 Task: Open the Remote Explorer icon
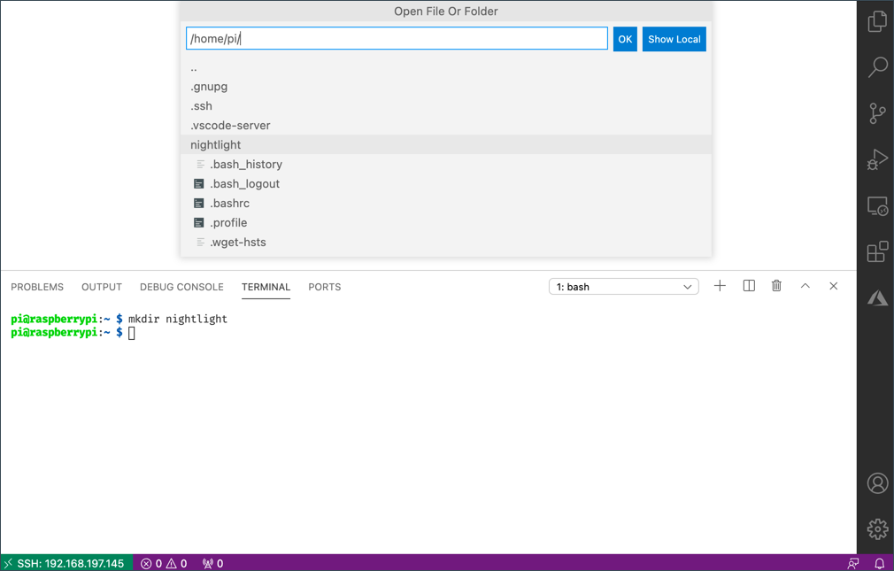click(x=876, y=205)
